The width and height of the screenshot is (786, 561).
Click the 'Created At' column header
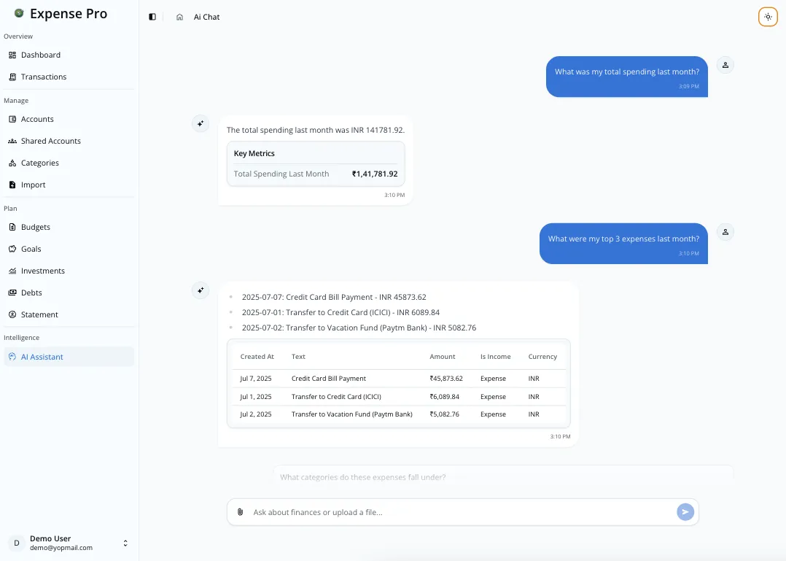point(257,357)
